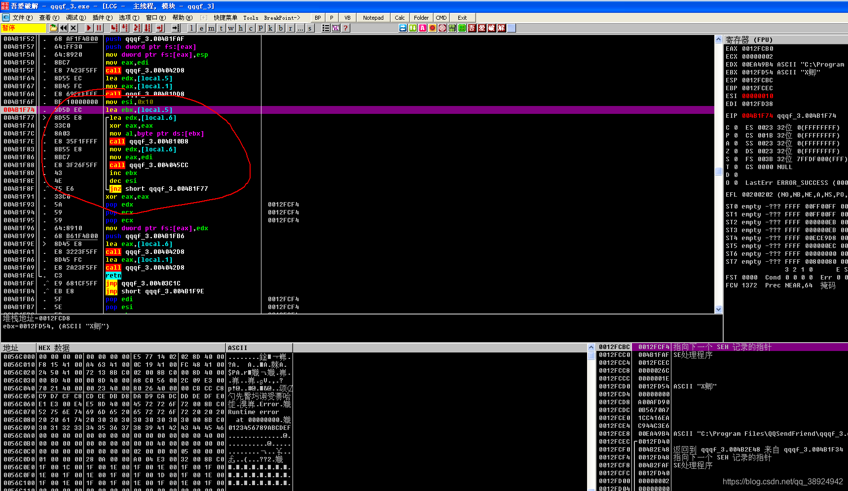Viewport: 848px width, 491px height.
Task: Open Call stack with 'k' button
Action: click(x=270, y=28)
